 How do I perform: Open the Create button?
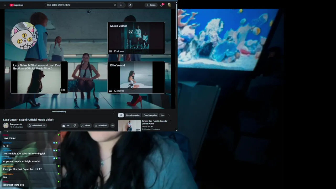151,5
